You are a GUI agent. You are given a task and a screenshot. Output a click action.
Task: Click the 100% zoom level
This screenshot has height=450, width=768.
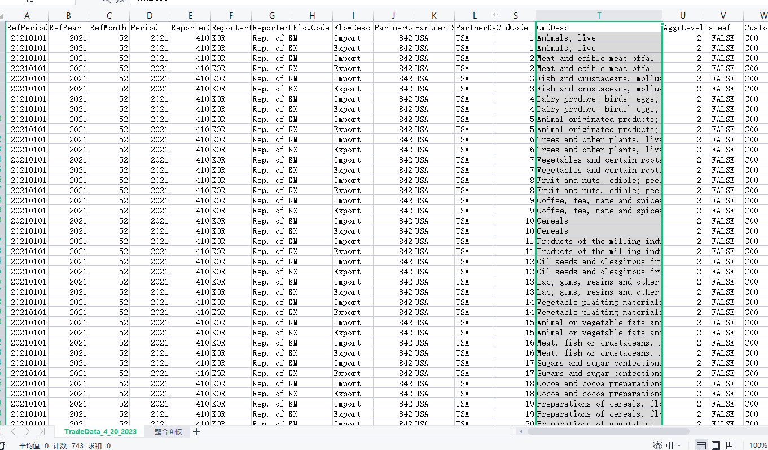[758, 445]
